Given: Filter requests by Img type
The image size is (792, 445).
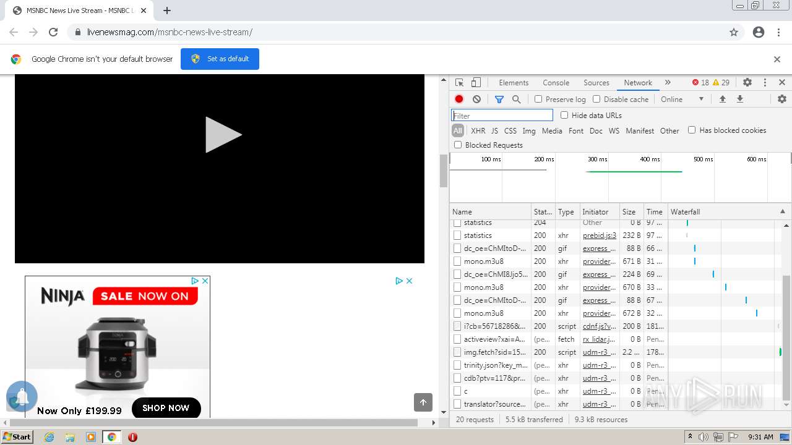Looking at the screenshot, I should 529,130.
